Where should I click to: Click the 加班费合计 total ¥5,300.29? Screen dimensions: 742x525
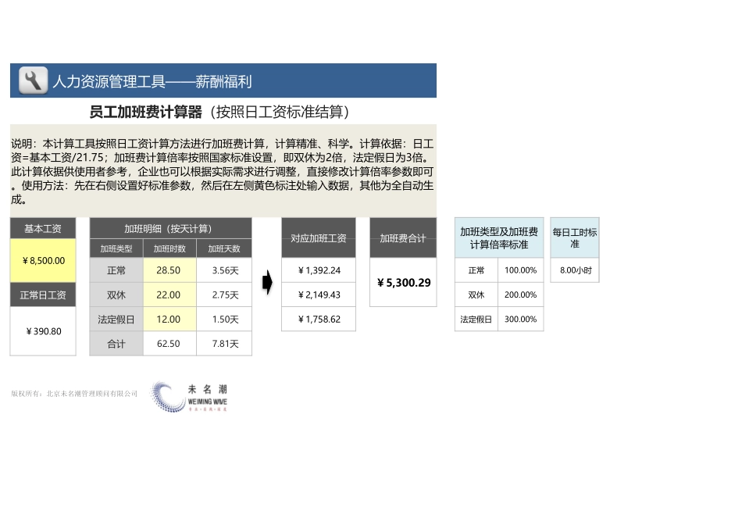pyautogui.click(x=403, y=283)
